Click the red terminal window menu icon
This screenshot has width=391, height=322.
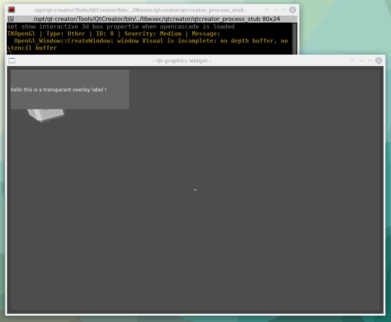tap(11, 10)
